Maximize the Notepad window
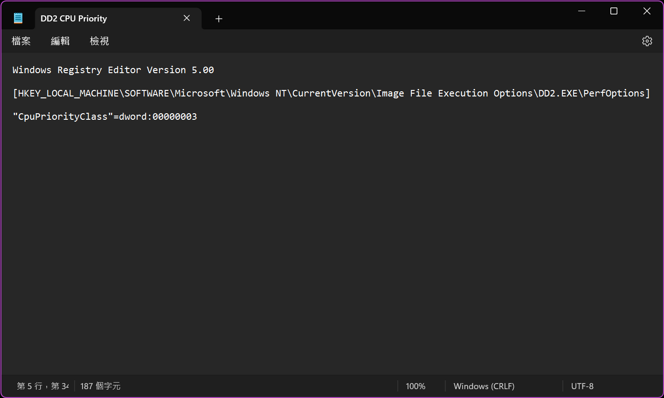 tap(614, 11)
